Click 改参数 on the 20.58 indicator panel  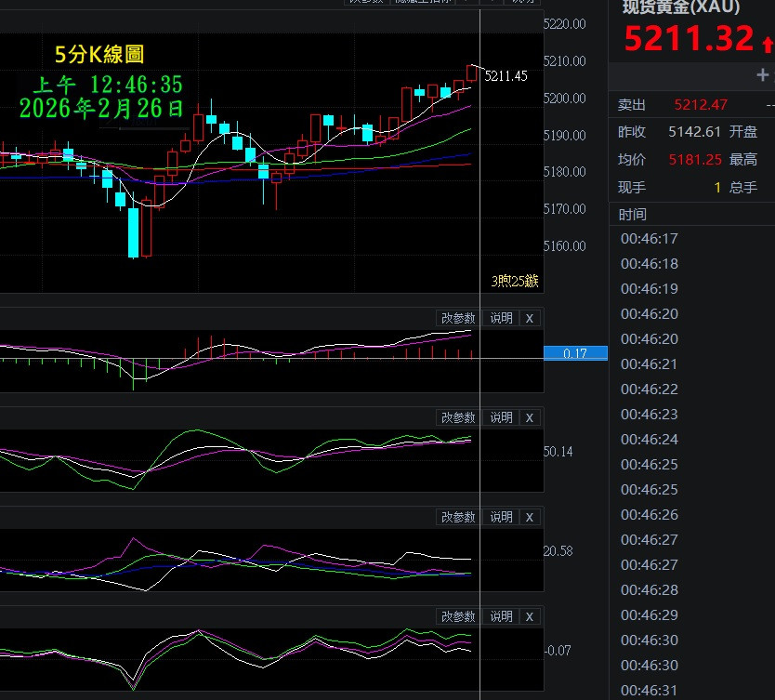(458, 517)
